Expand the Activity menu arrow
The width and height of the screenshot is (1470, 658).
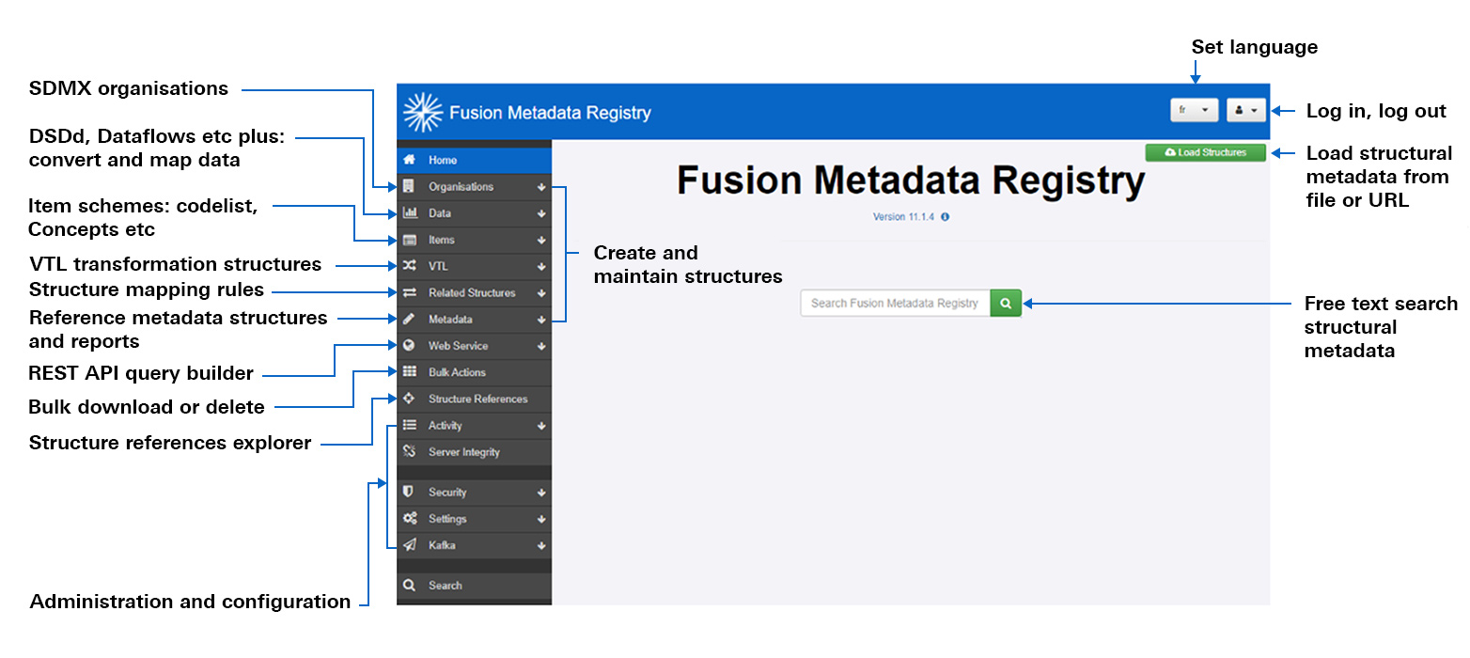[x=541, y=426]
